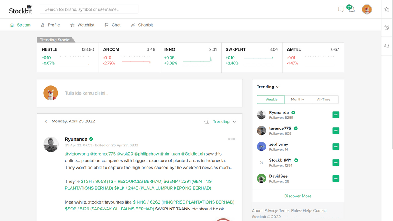Open the post options ellipsis on Ryunanda's post
Image resolution: width=393 pixels, height=221 pixels.
[x=231, y=139]
